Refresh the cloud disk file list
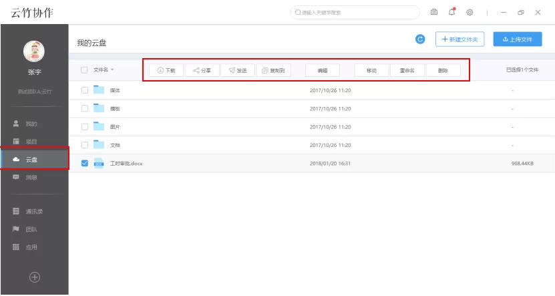Screen dimensions: 555x296 coord(420,39)
